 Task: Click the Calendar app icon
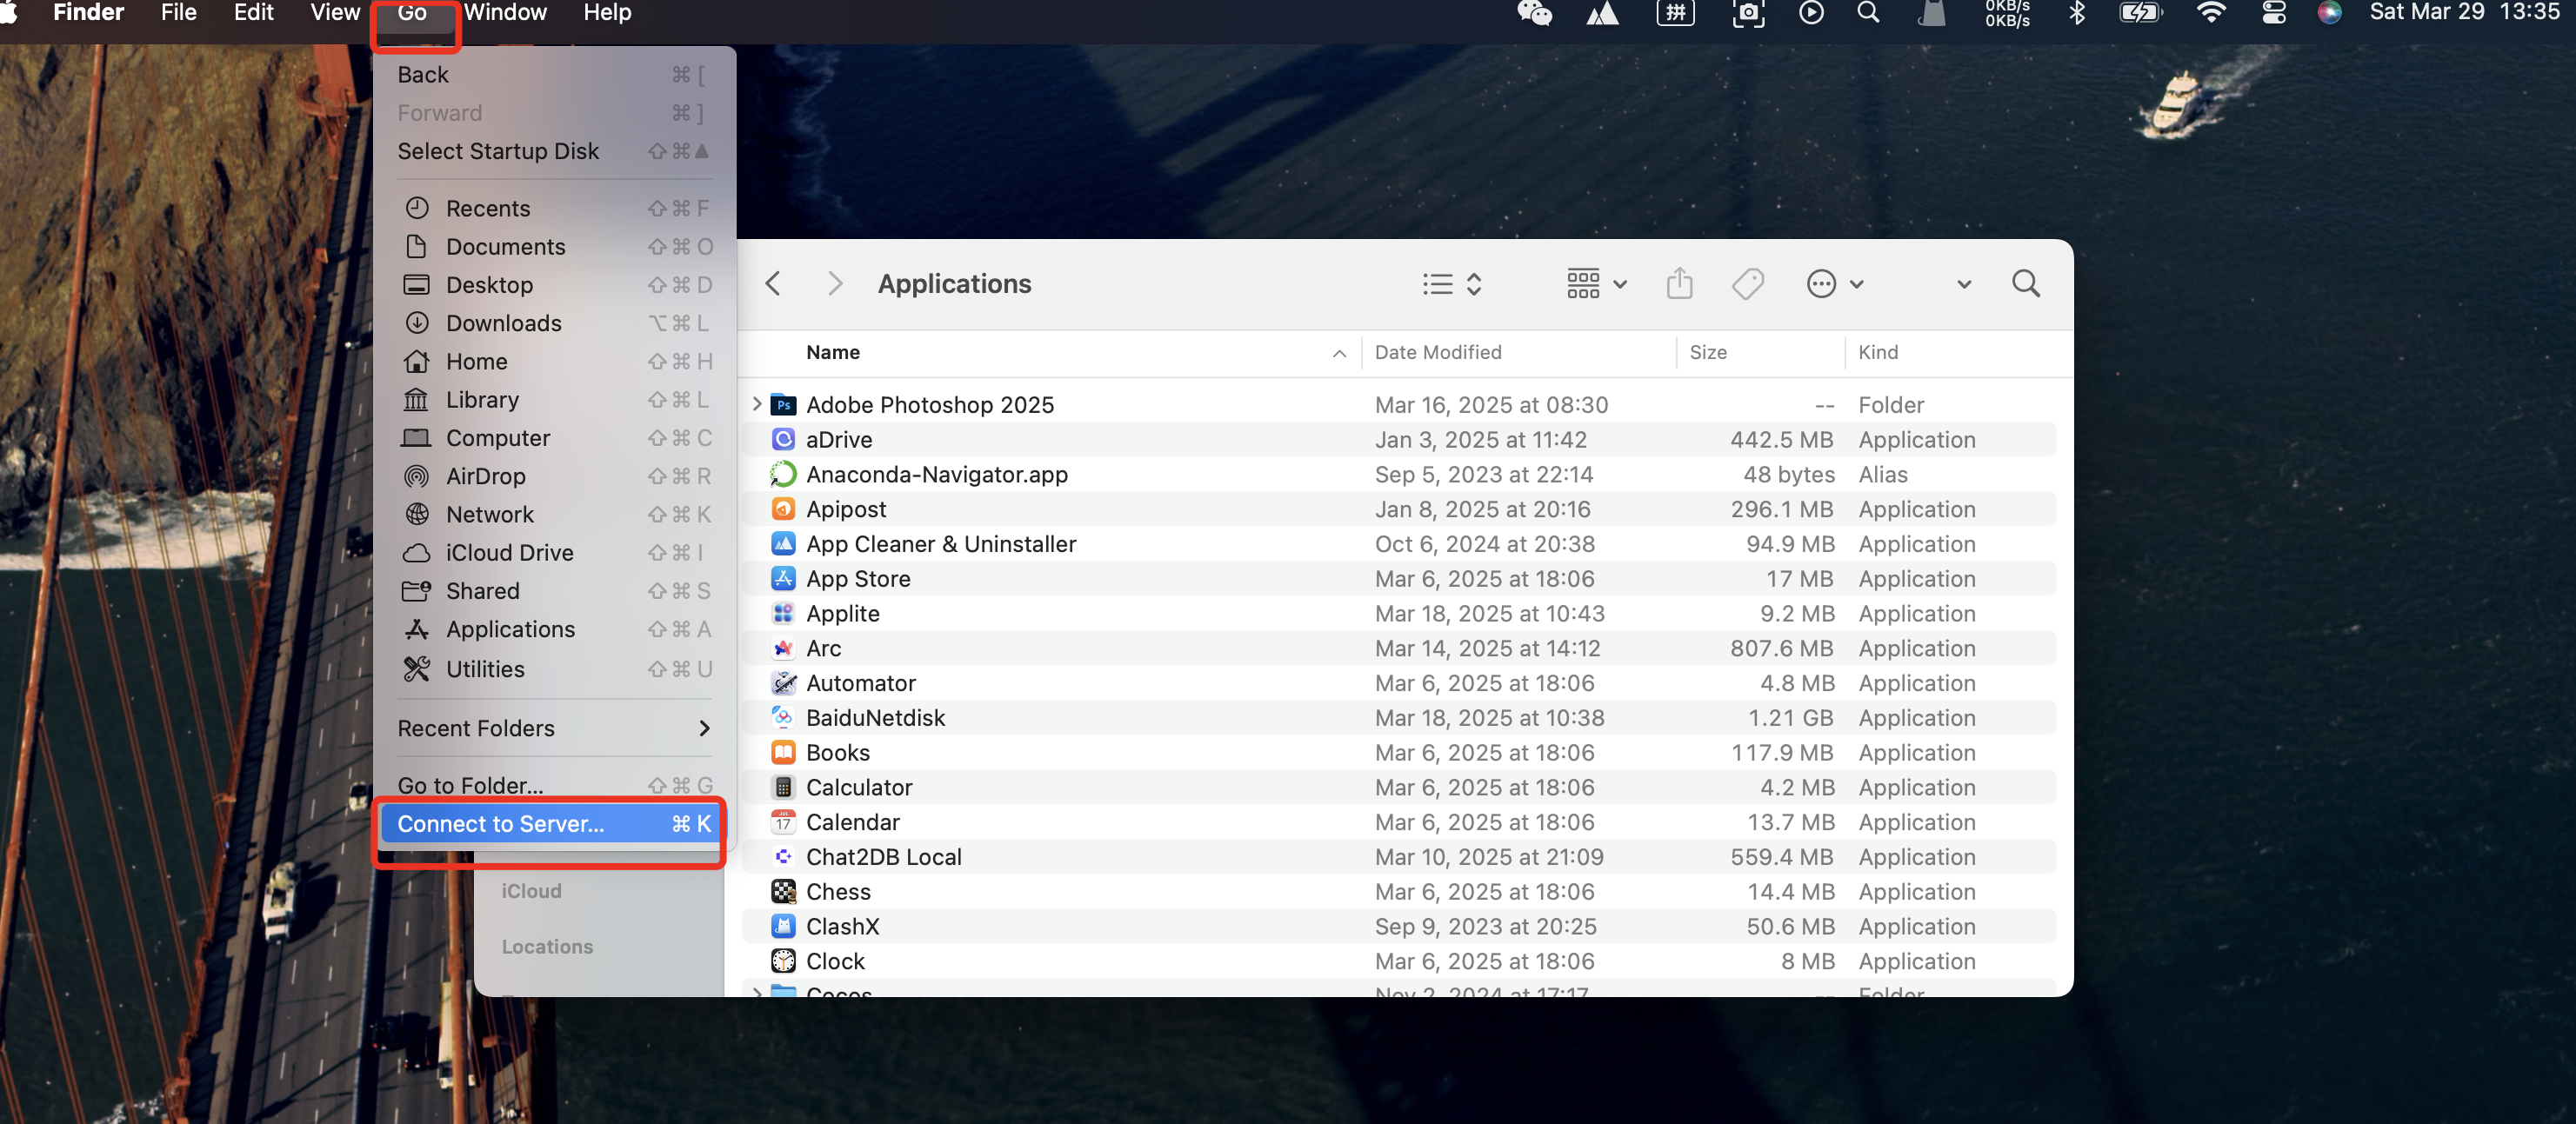pos(783,822)
